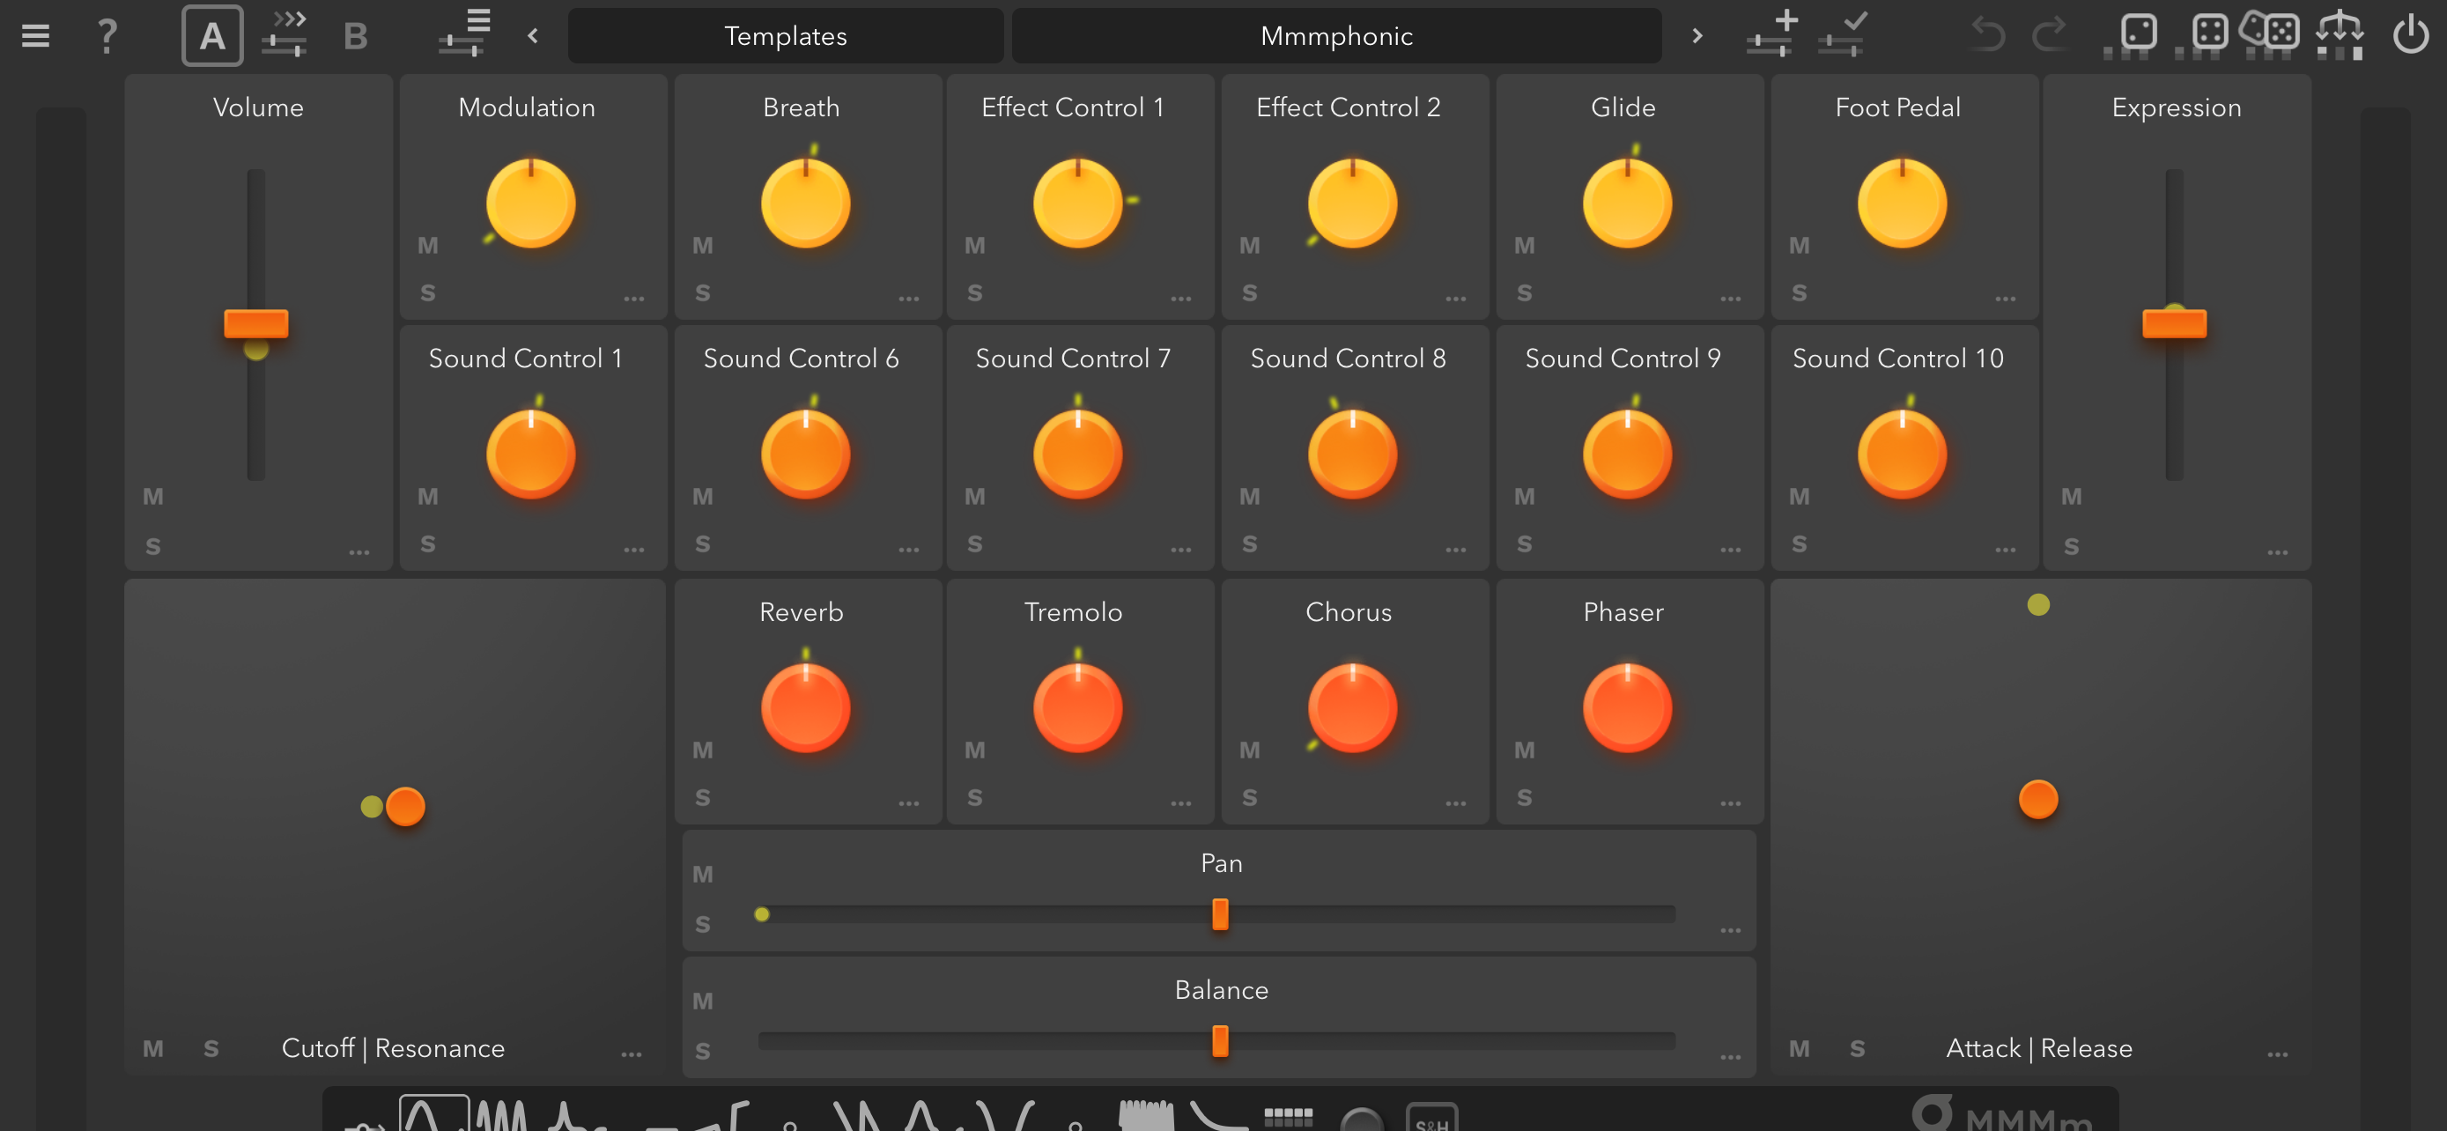Switch to the A state
2447x1131 pixels.
(211, 35)
